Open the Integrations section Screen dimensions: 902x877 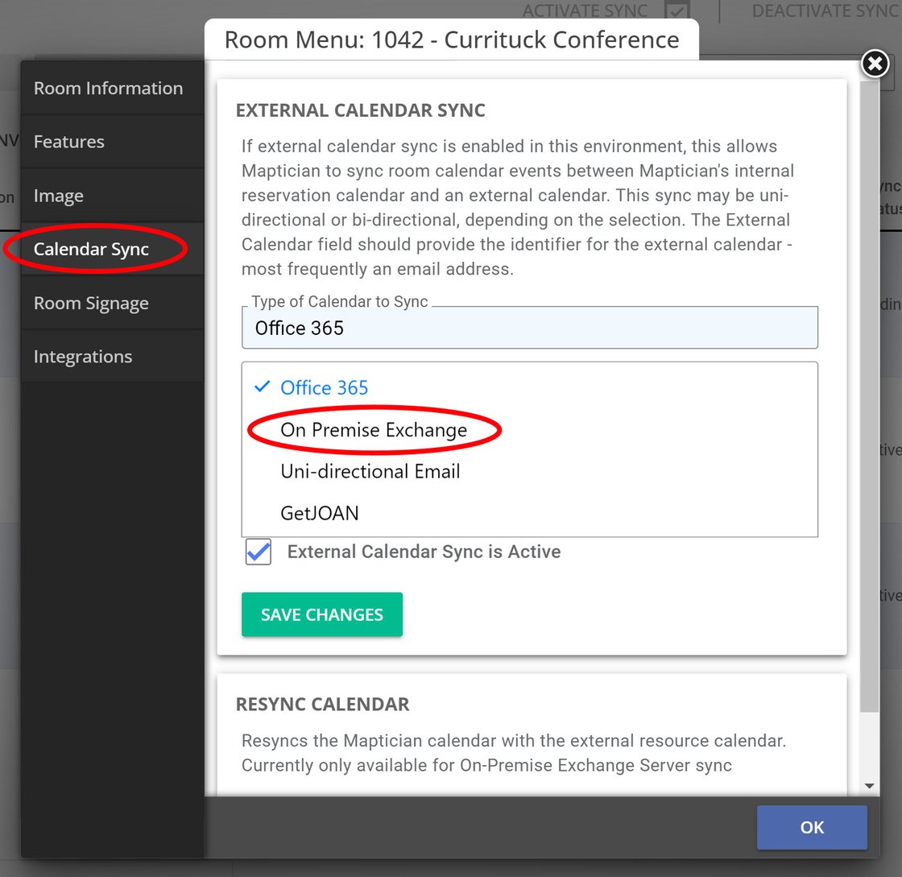click(x=83, y=357)
